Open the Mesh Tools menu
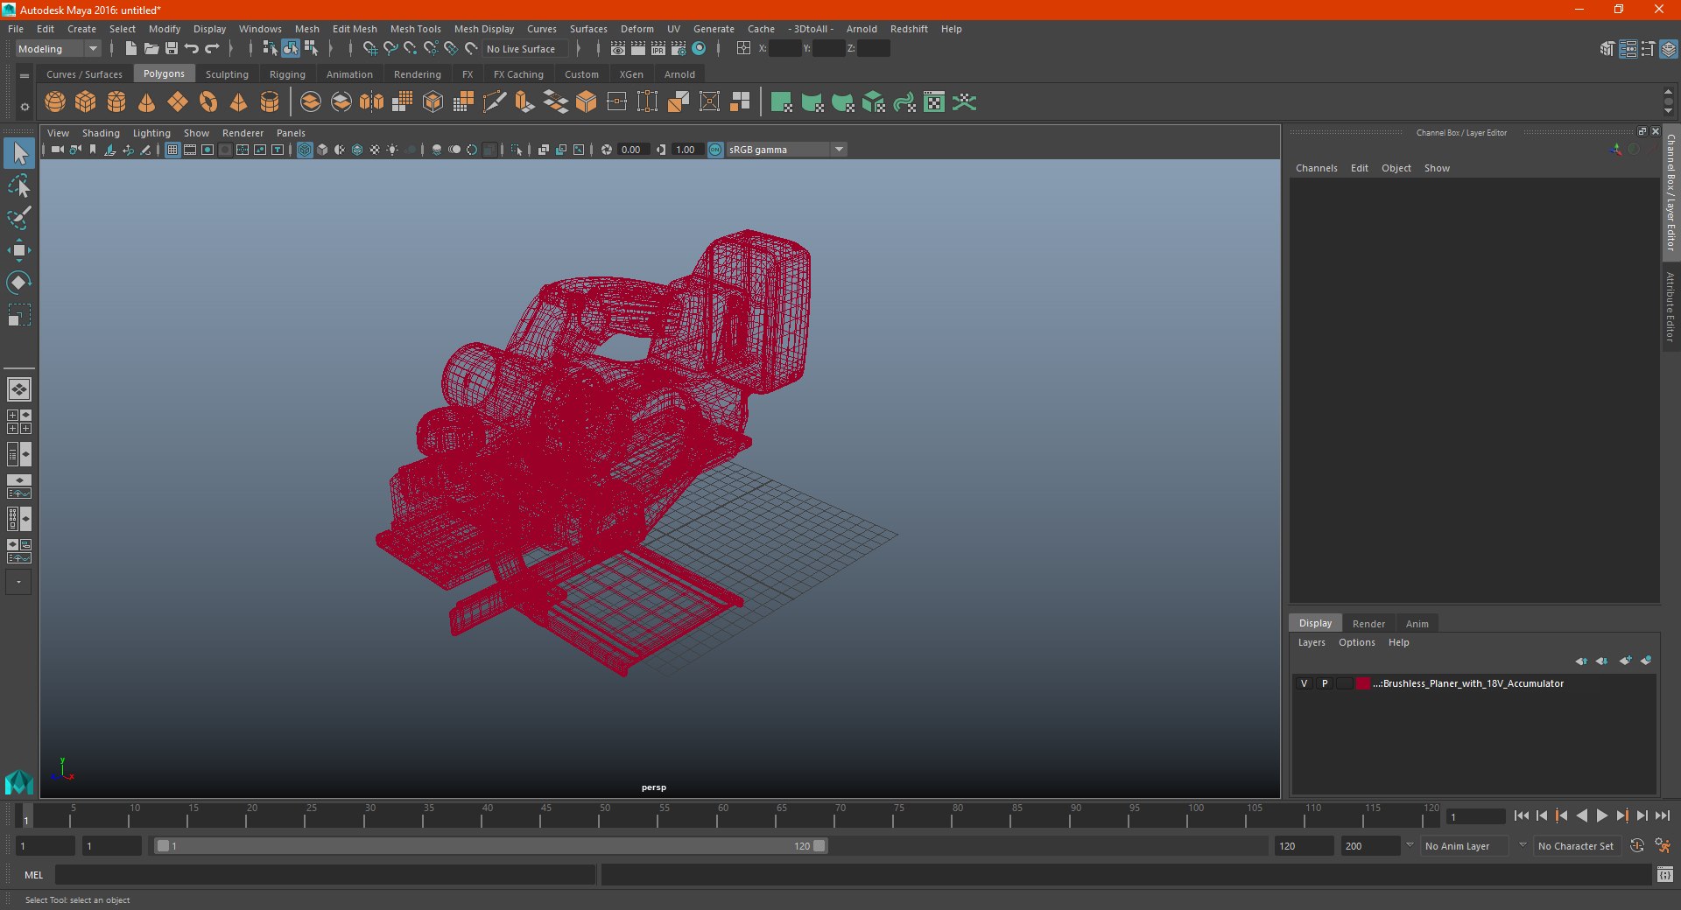This screenshot has width=1681, height=910. 416,29
